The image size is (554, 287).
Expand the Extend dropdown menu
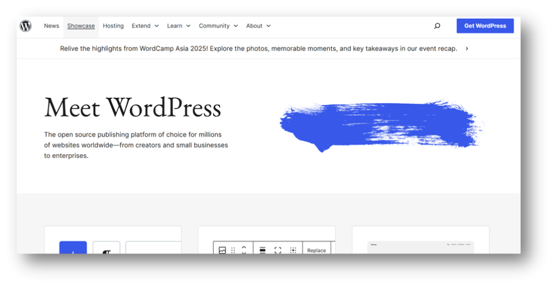tap(145, 26)
